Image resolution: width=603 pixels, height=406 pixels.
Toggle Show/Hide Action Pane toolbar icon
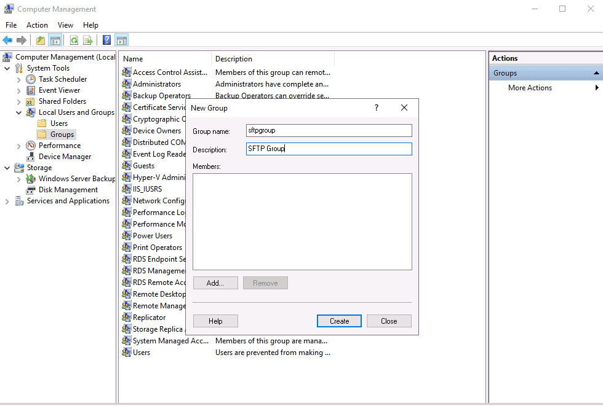[122, 40]
